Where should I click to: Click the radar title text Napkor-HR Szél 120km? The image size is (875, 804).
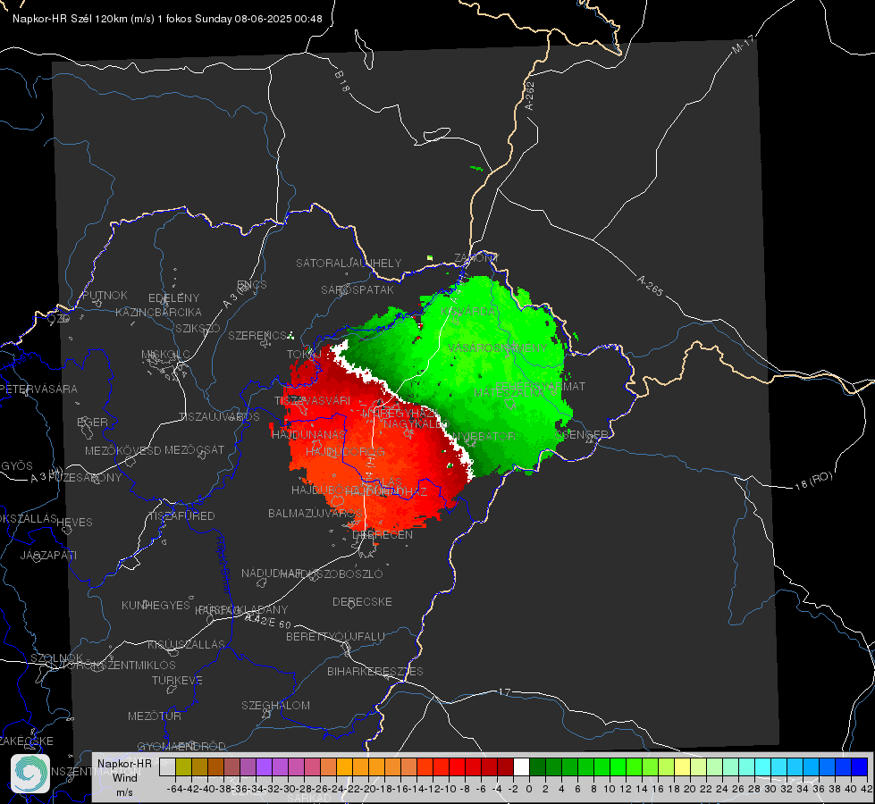coord(71,19)
